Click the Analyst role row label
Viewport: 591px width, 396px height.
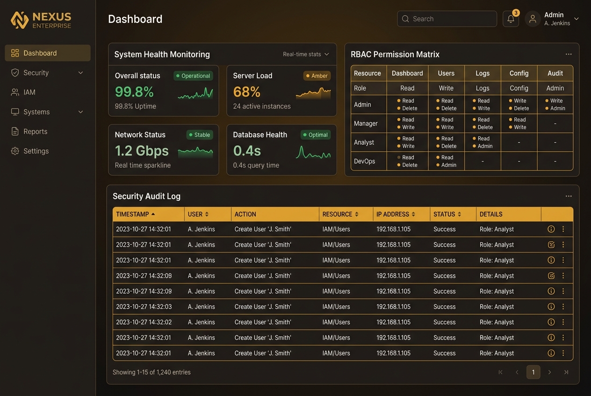[364, 142]
